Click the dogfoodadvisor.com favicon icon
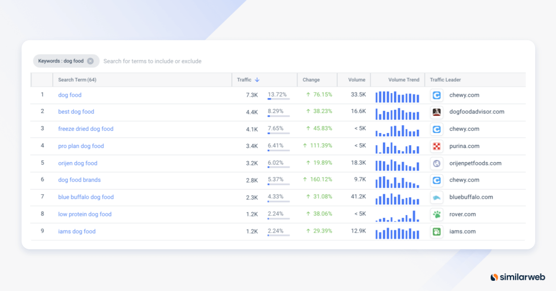This screenshot has width=556, height=291. (436, 112)
